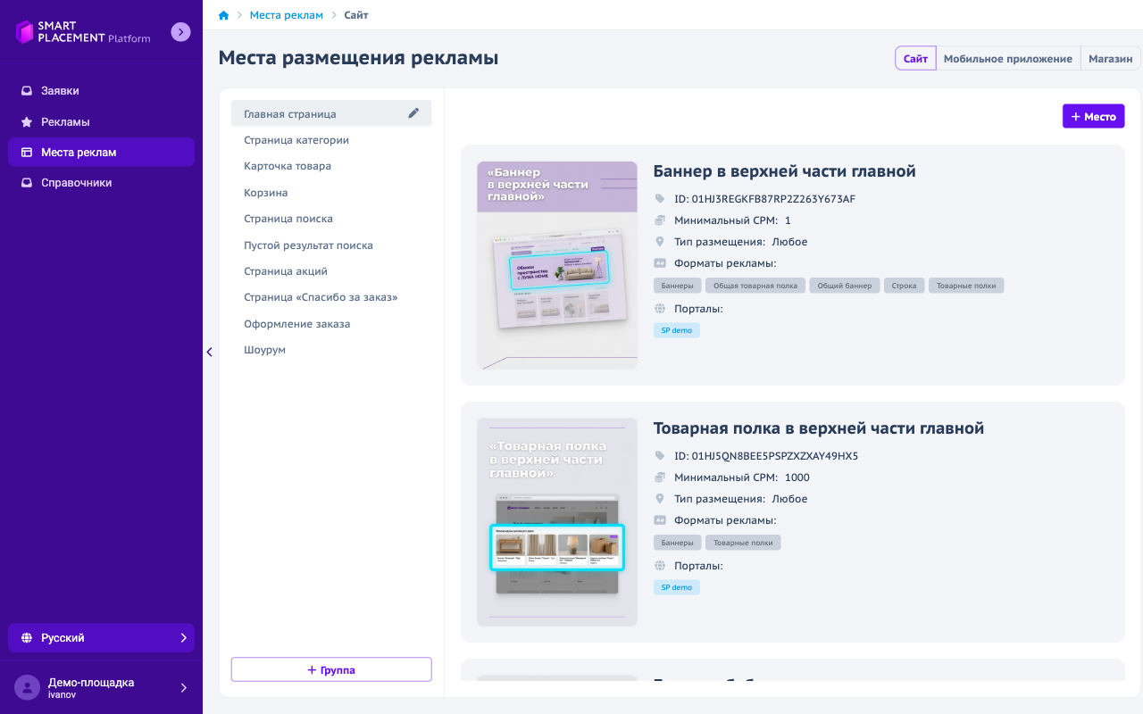Switch to Мобильное приложение tab
This screenshot has width=1143, height=714.
(x=1008, y=59)
